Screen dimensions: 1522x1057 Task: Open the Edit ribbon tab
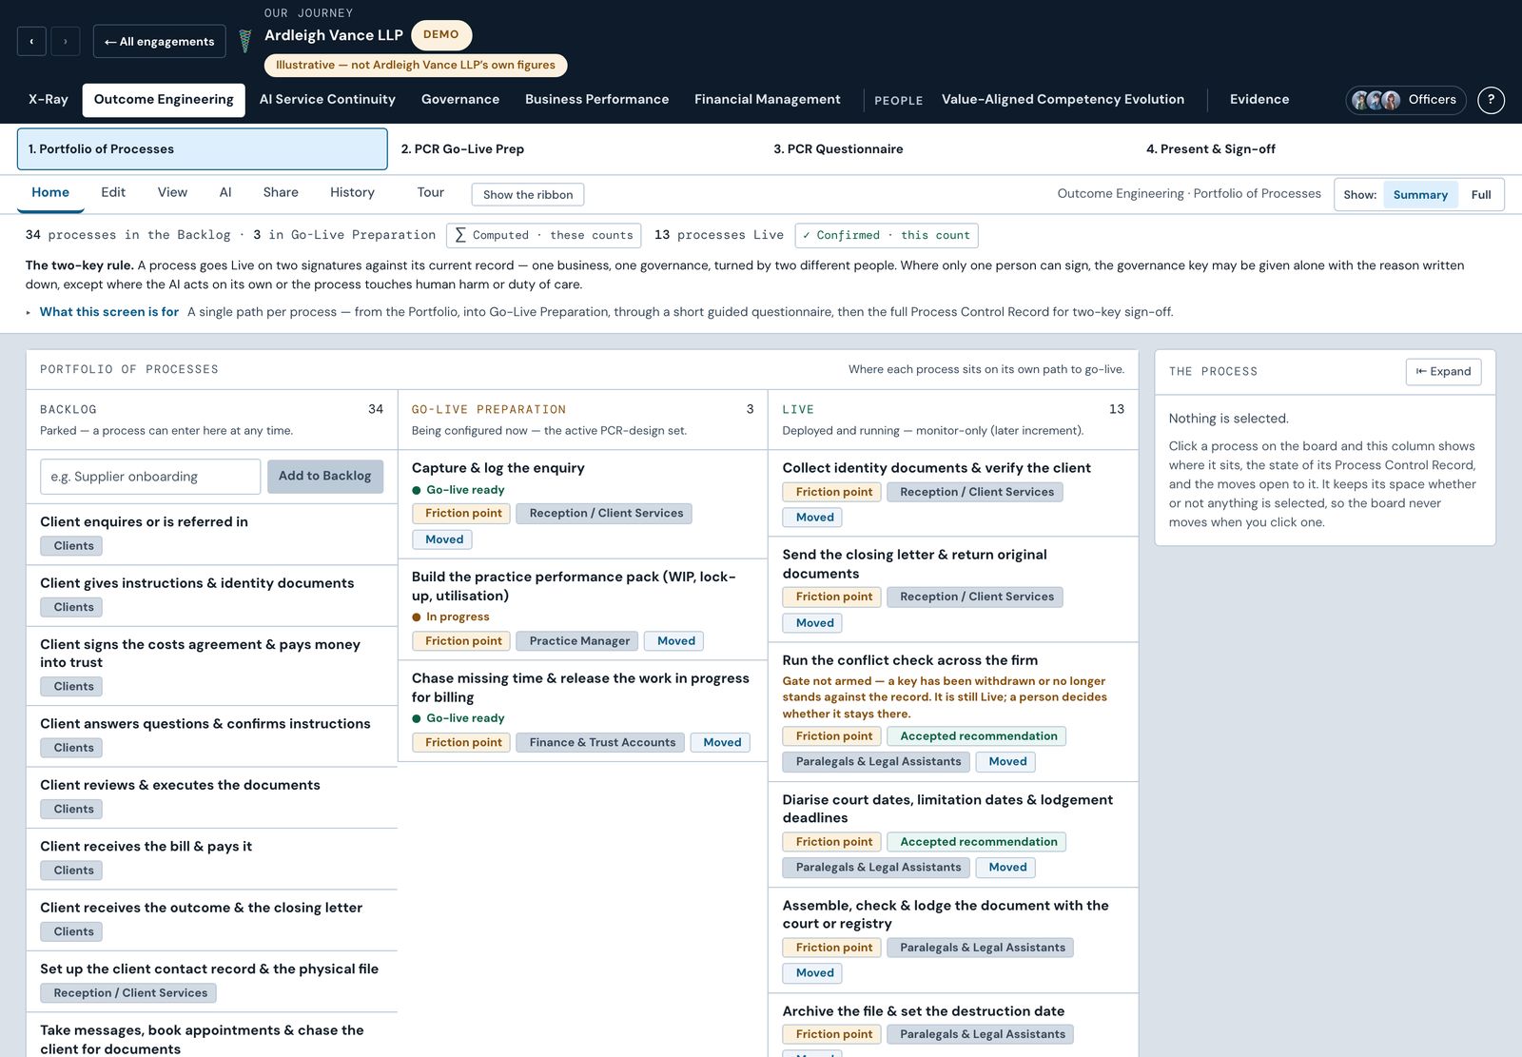pos(113,193)
